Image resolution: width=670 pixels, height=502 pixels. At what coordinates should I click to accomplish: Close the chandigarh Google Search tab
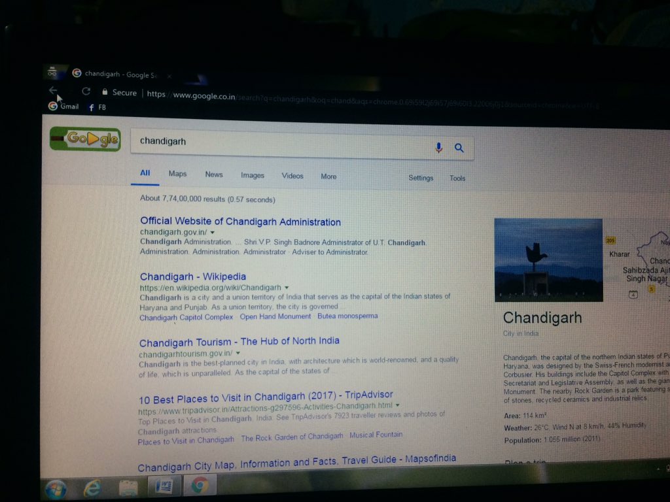(169, 76)
